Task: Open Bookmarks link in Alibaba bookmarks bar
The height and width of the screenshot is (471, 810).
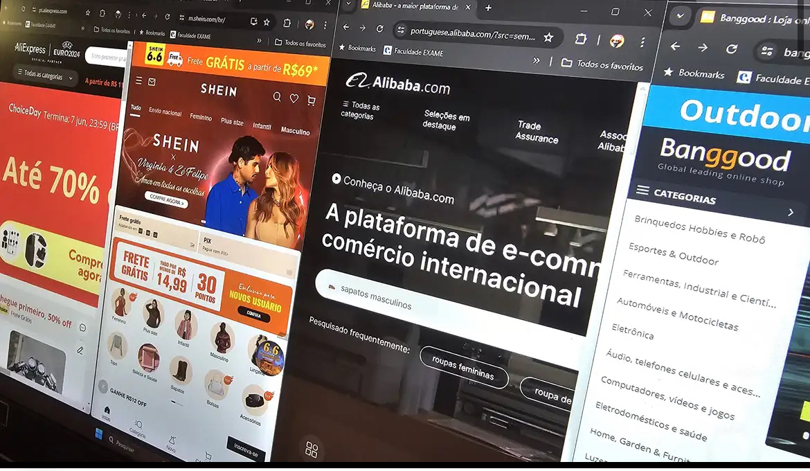Action: tap(357, 48)
